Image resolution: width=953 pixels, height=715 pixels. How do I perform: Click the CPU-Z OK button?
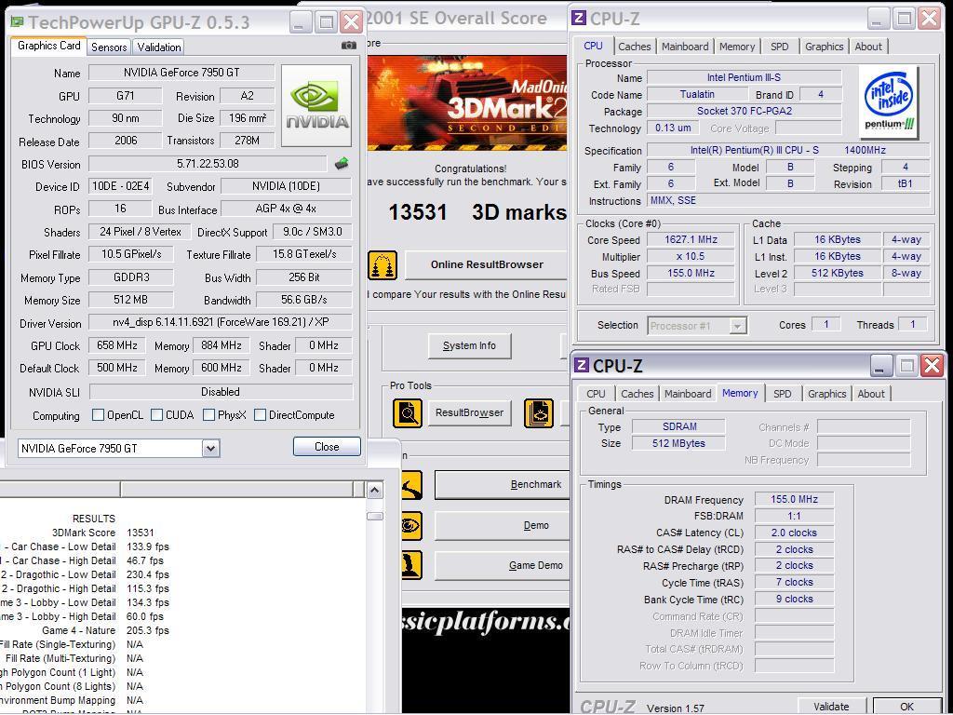point(906,707)
